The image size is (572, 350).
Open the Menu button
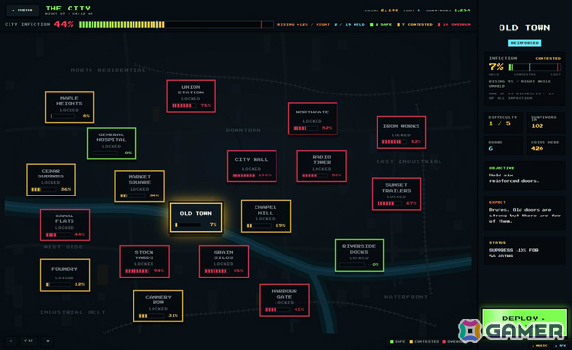(23, 10)
